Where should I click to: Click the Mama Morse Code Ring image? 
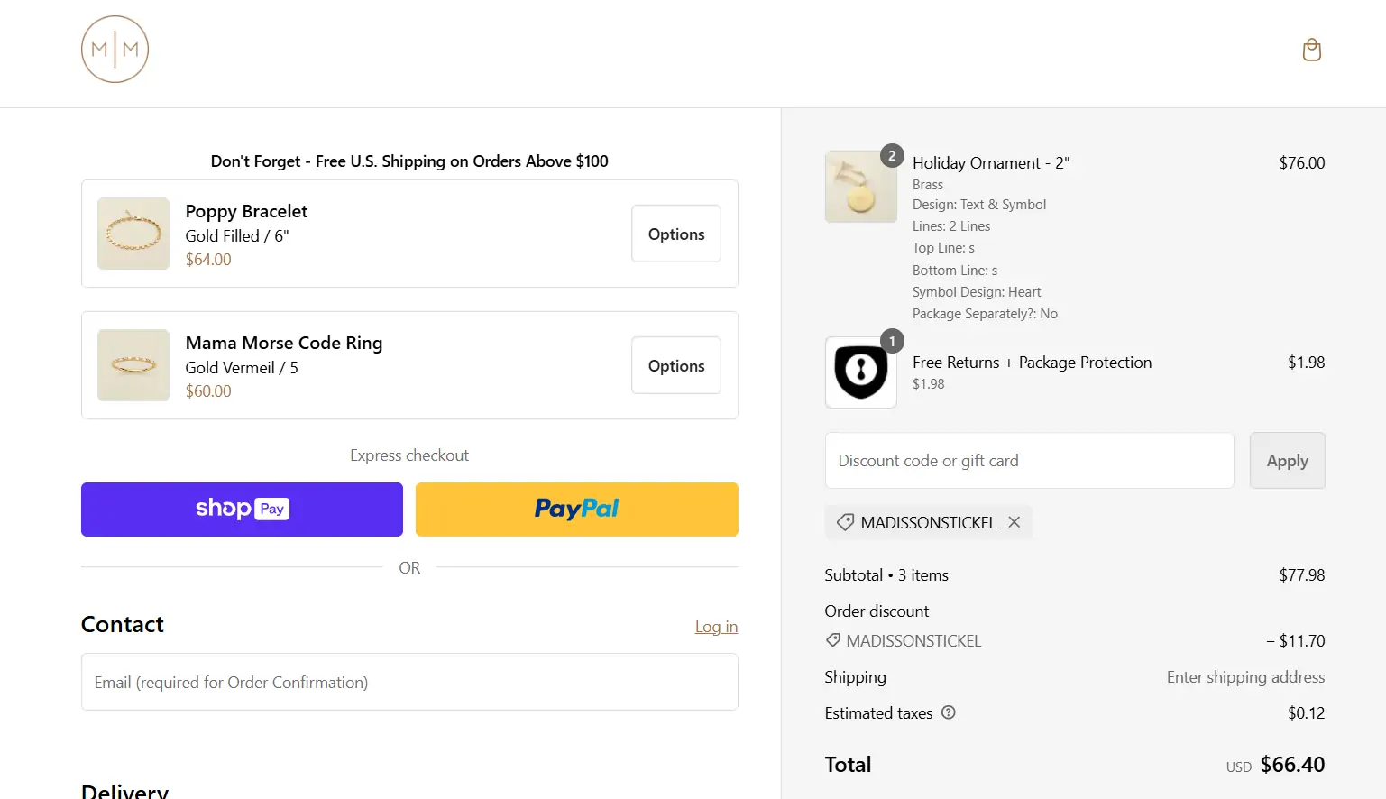133,365
